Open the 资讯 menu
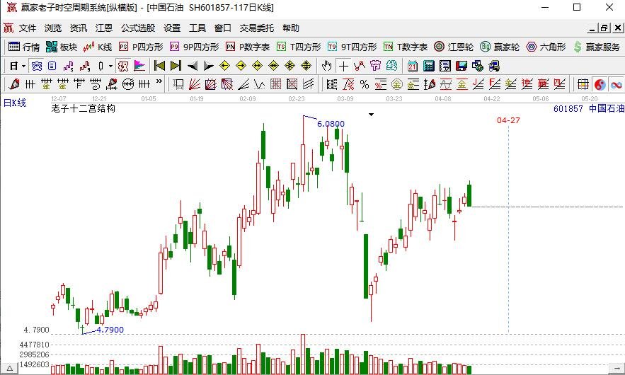Screen dimensions: 625x375 [x=78, y=28]
